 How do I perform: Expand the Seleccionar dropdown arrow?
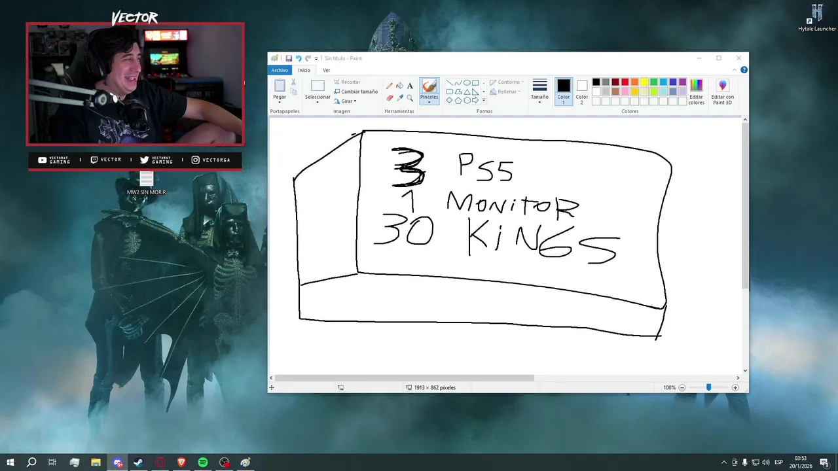(x=318, y=102)
